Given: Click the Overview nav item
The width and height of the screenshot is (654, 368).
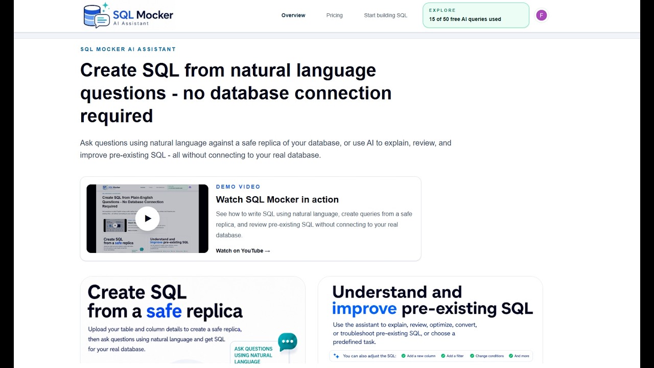Looking at the screenshot, I should (293, 15).
